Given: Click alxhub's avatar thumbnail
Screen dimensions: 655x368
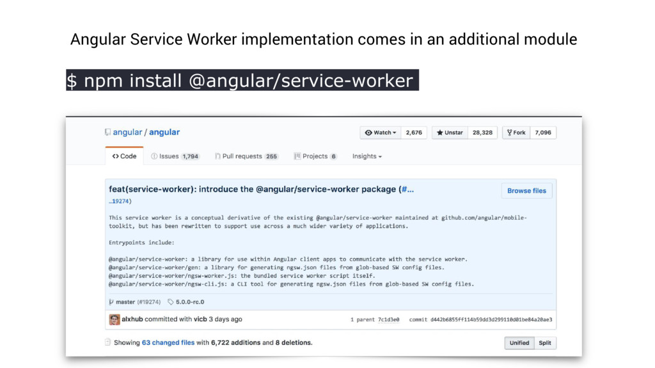Looking at the screenshot, I should pyautogui.click(x=114, y=319).
